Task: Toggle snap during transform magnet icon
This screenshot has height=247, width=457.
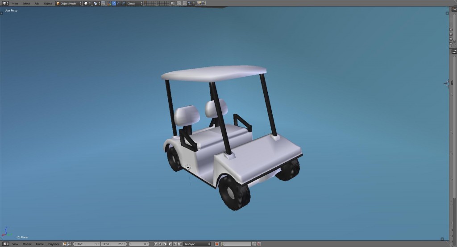Action: 184,3
